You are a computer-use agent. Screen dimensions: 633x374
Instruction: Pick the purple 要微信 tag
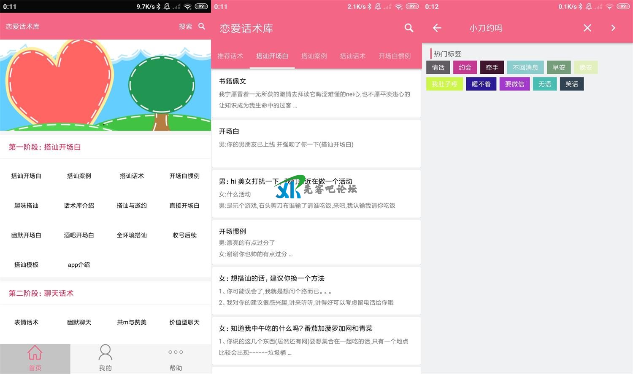[x=514, y=84]
